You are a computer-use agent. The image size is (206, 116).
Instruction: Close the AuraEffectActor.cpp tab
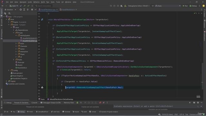point(57,10)
